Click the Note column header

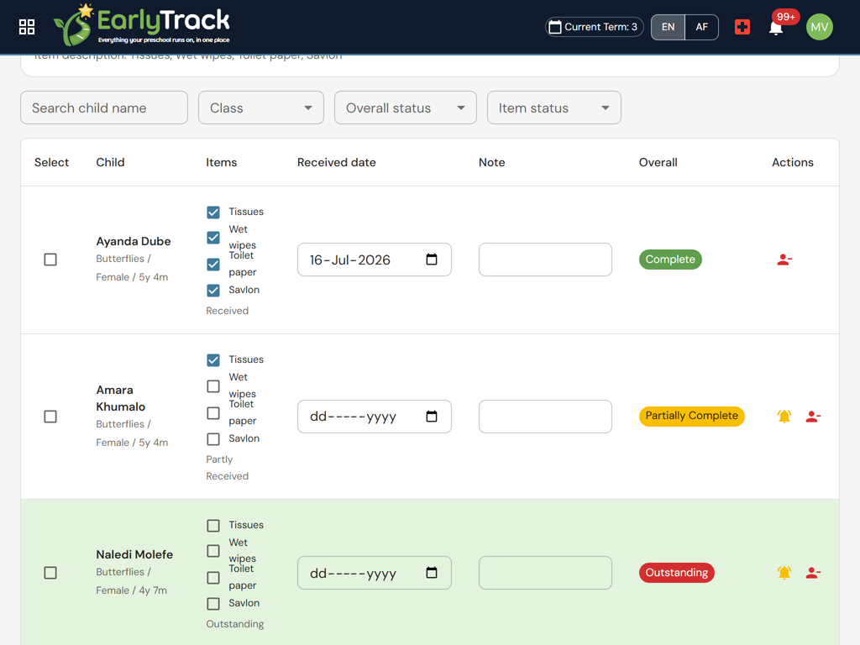(x=492, y=162)
